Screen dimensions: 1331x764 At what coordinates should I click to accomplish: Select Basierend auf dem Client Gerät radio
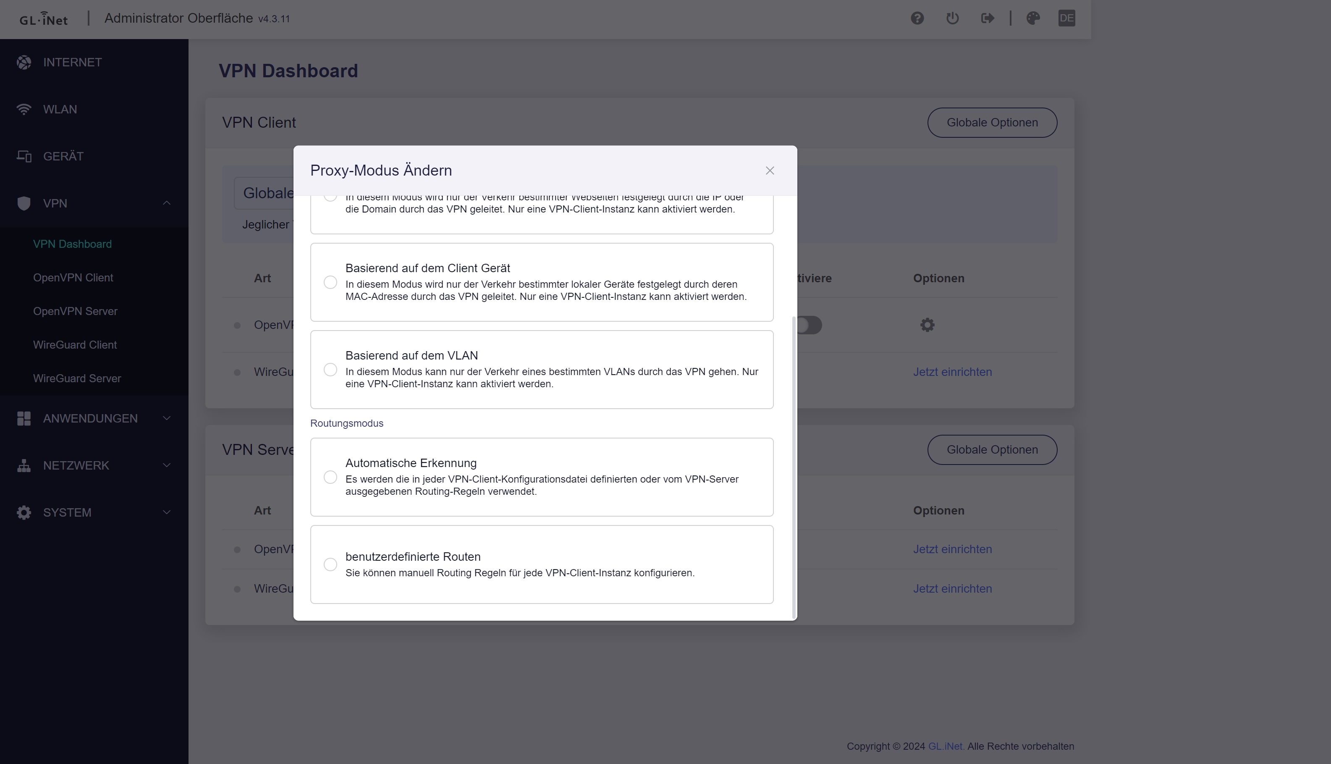coord(330,282)
